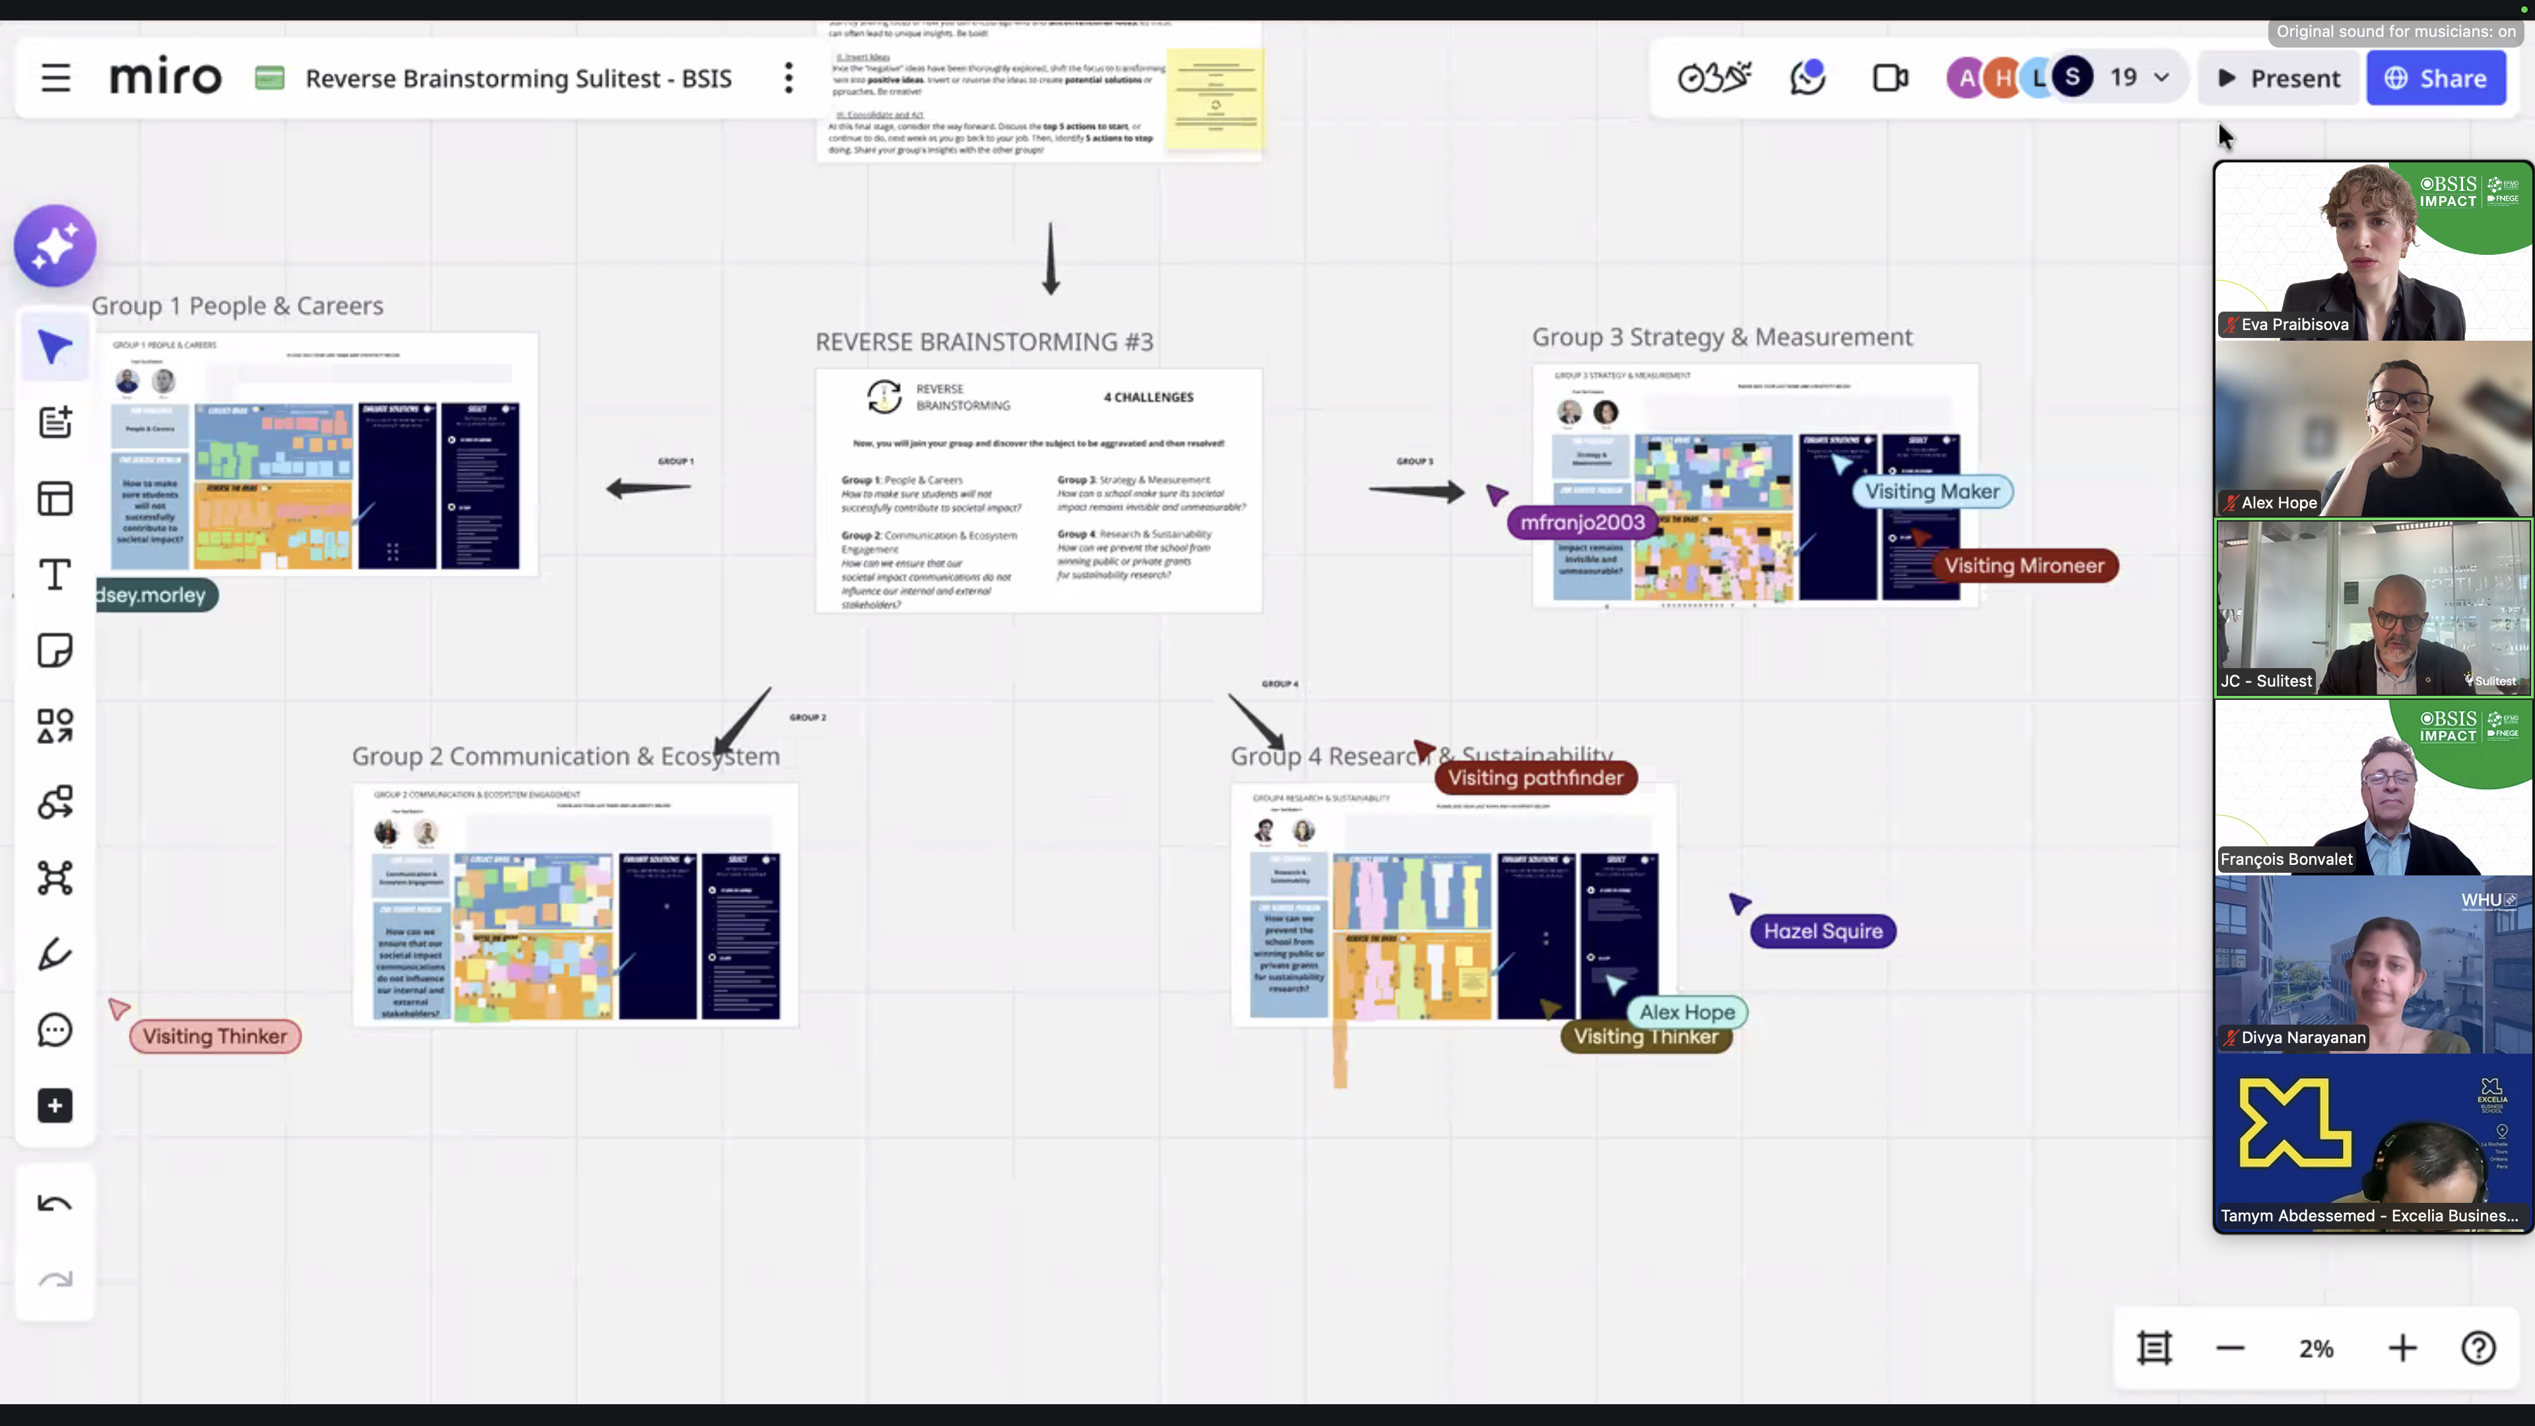Click the Miro AI sparkle button

pyautogui.click(x=55, y=246)
